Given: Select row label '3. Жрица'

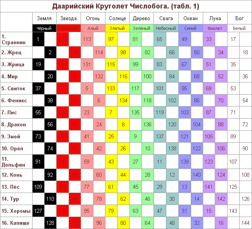Looking at the screenshot, I should (16, 64).
